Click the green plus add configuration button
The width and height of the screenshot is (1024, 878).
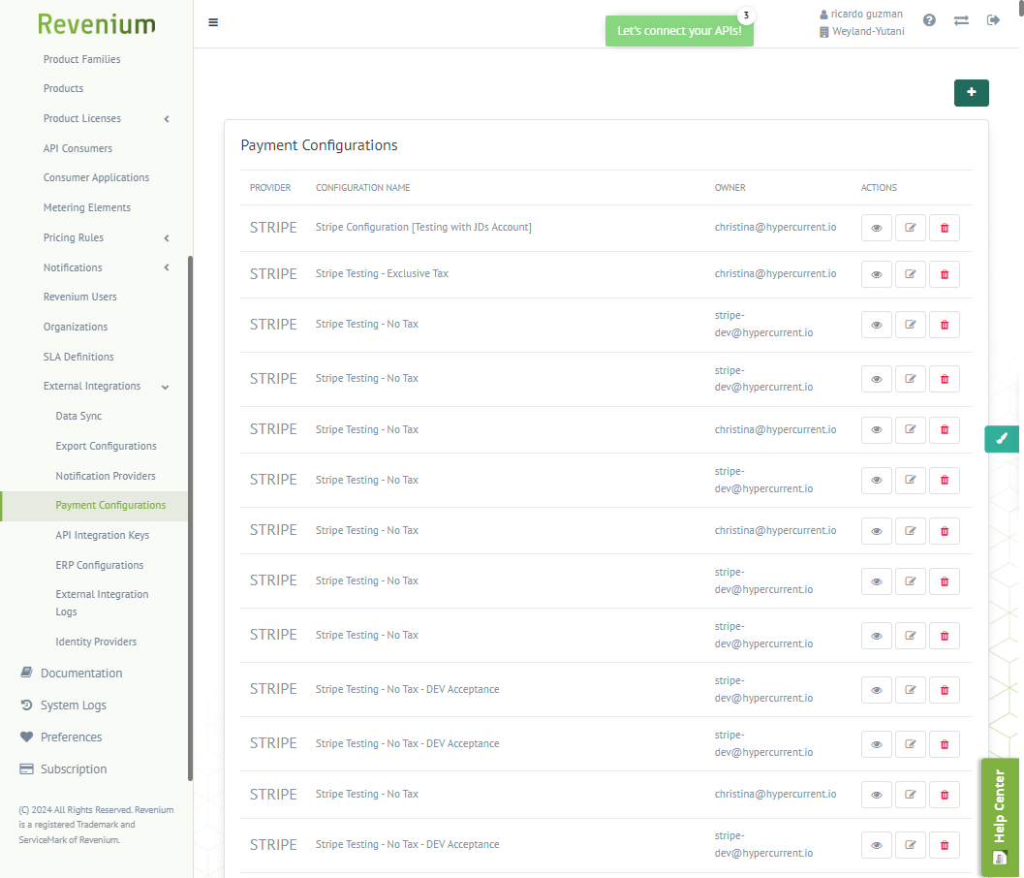971,93
